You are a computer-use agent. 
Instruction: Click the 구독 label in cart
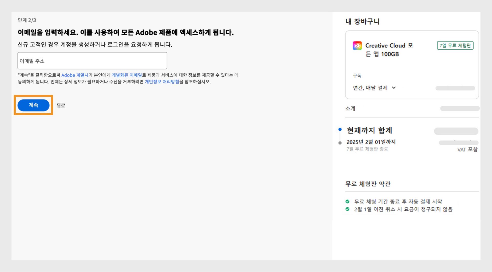click(357, 76)
